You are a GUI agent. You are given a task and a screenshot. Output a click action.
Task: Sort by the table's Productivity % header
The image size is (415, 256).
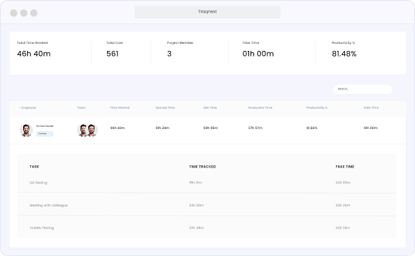point(317,107)
